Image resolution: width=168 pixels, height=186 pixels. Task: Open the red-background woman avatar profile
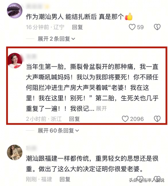tap(15, 61)
